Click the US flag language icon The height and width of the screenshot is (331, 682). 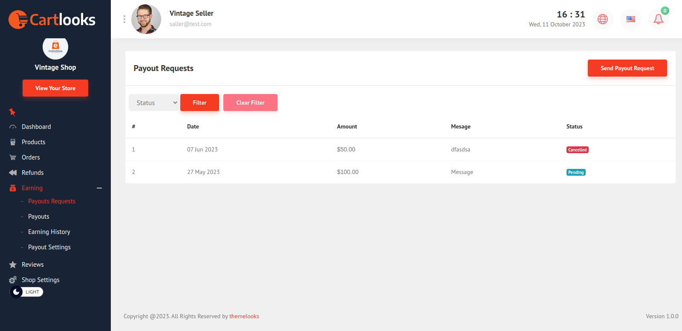(x=631, y=19)
